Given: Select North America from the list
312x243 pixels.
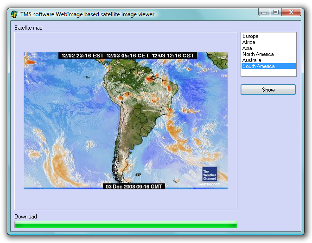Looking at the screenshot, I should [258, 54].
